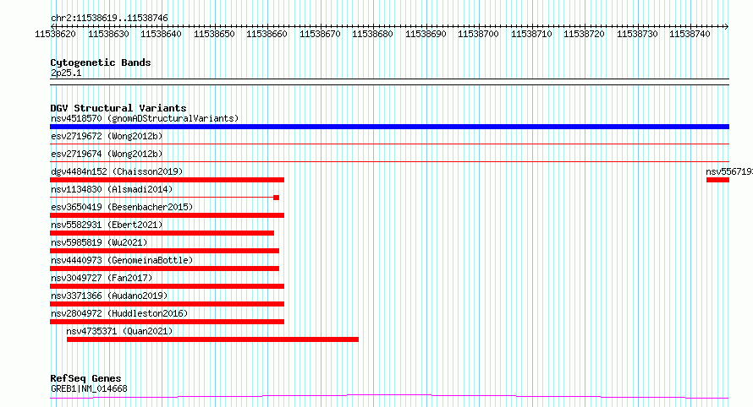Viewport: 753px width, 407px height.
Task: Click the nsv3371366 (Audano2019) label
Action: pyautogui.click(x=109, y=296)
